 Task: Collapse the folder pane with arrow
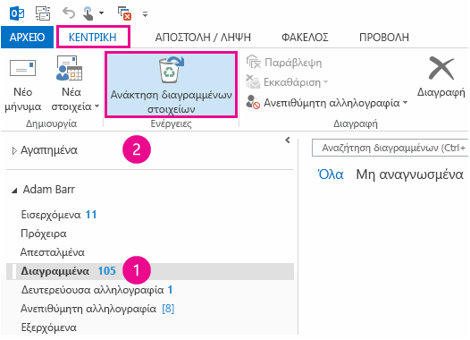pyautogui.click(x=288, y=140)
